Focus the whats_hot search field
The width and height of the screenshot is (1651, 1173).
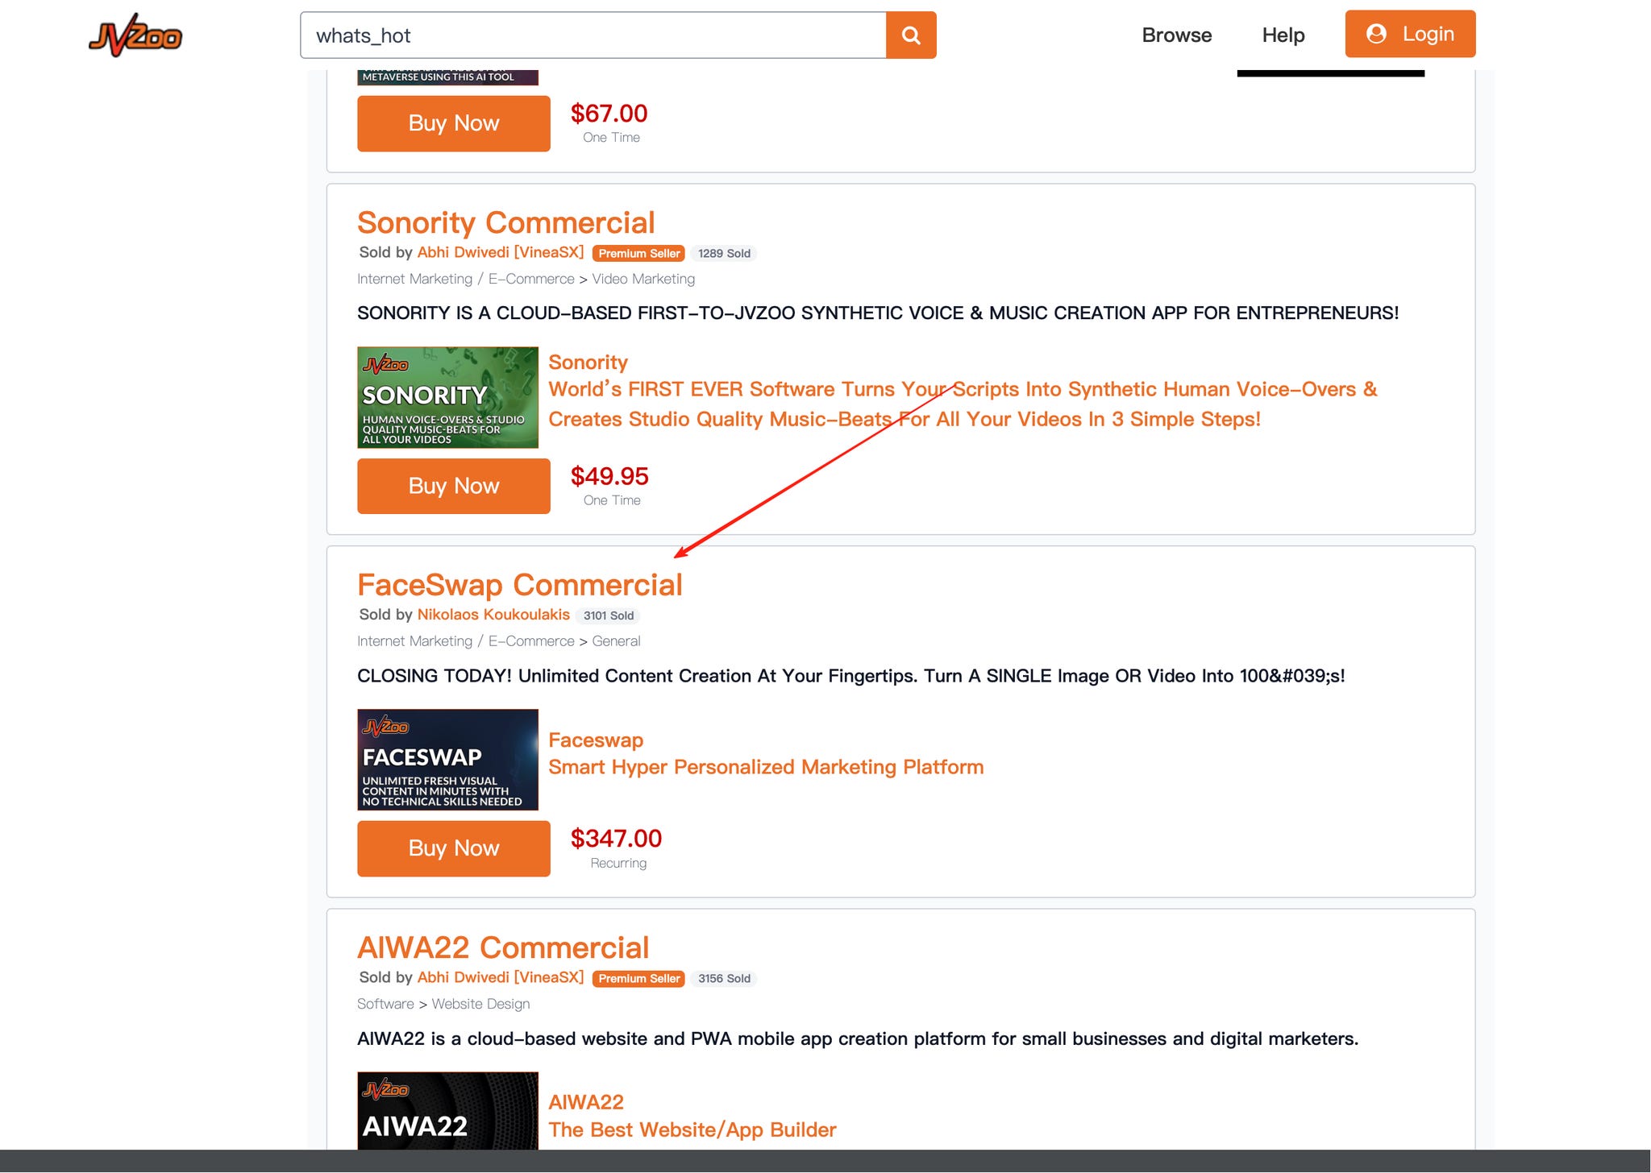(593, 35)
